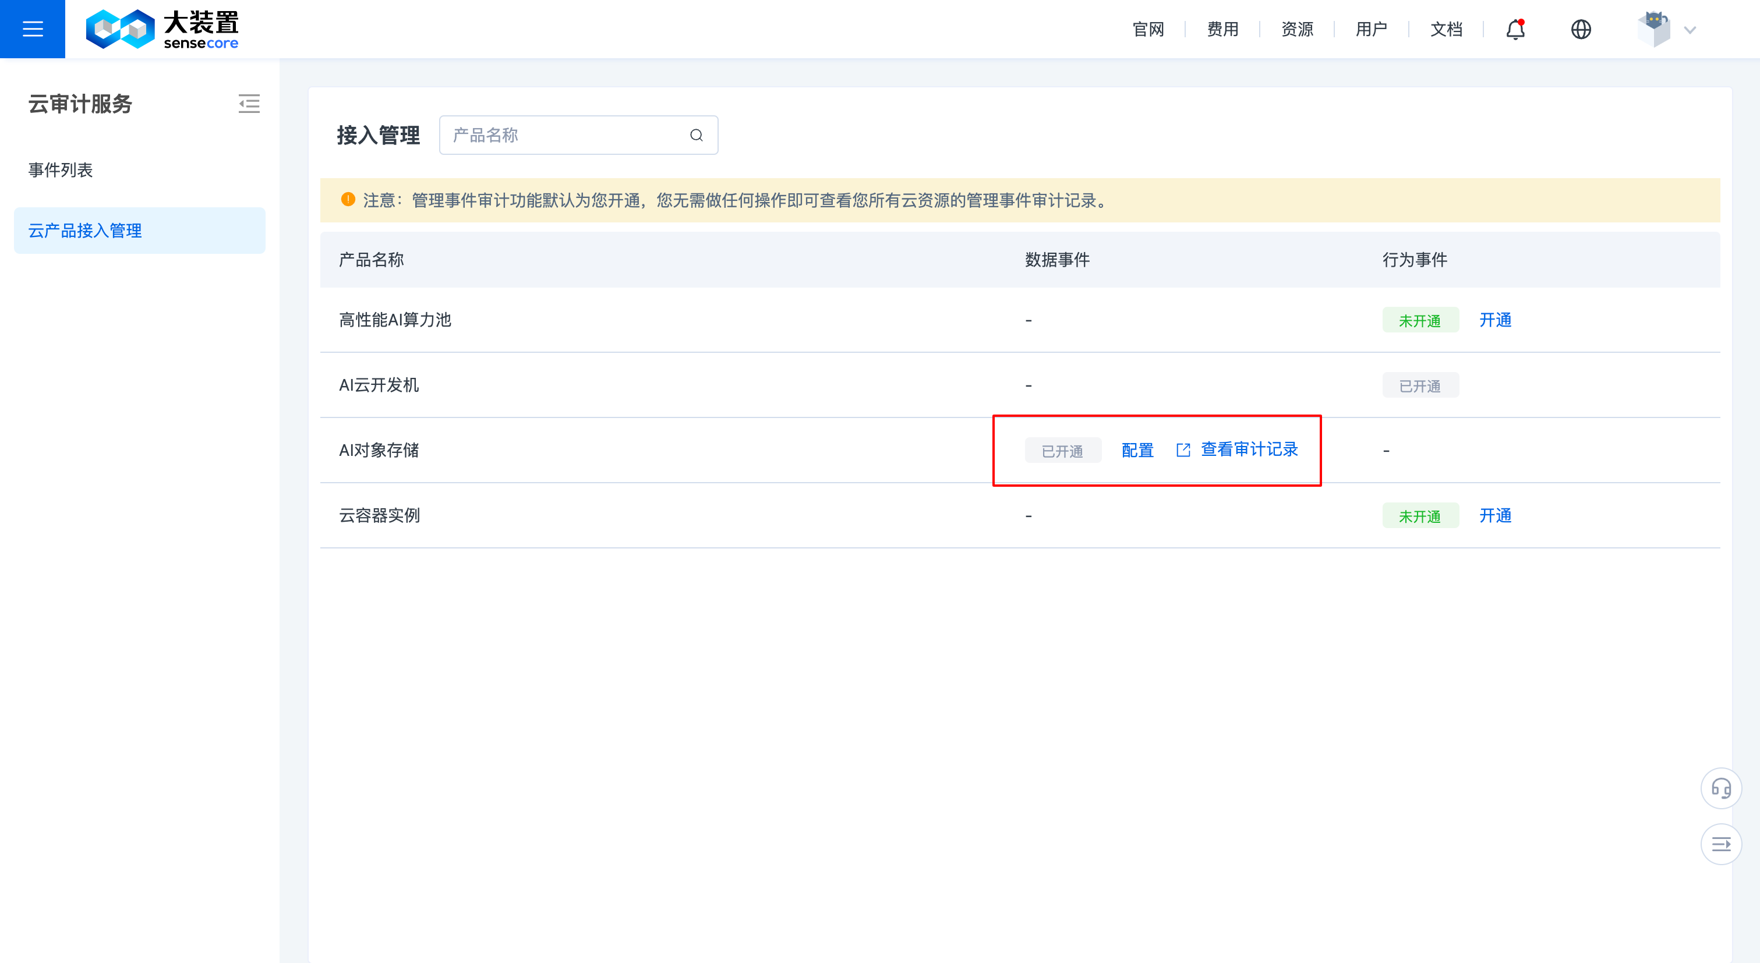Click the floating menu list button
The image size is (1760, 963).
click(x=1720, y=844)
